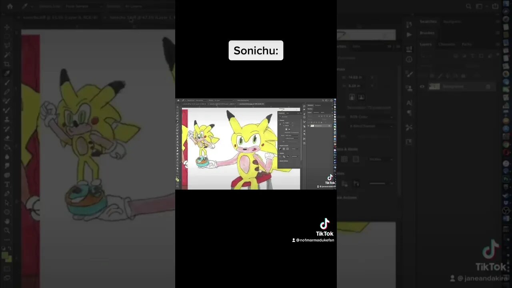The height and width of the screenshot is (288, 512).
Task: Click Layers tab in center video
Action: 309,112
